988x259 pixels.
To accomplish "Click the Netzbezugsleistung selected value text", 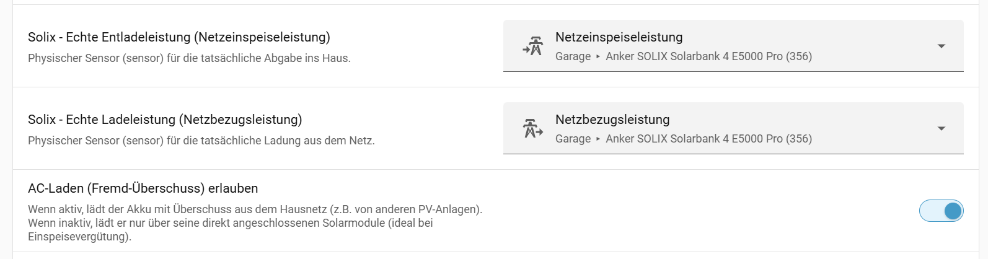I will [612, 120].
